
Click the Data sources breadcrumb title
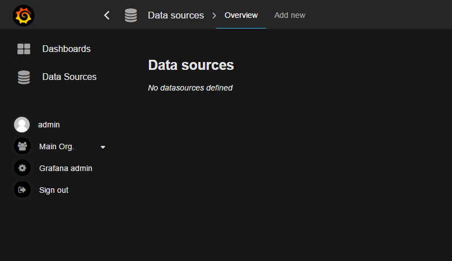176,15
